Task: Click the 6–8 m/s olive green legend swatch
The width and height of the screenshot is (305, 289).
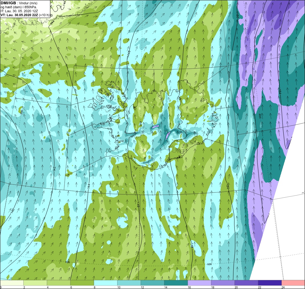Action: click(82, 283)
